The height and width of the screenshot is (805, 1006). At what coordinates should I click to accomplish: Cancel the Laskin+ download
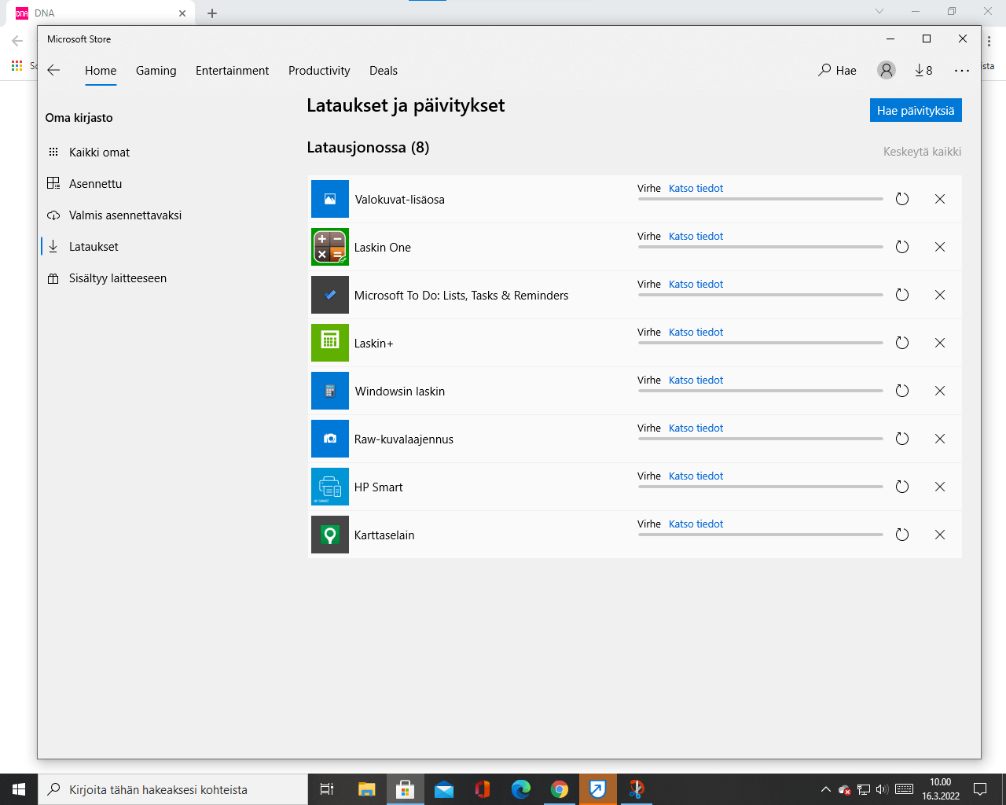point(940,343)
